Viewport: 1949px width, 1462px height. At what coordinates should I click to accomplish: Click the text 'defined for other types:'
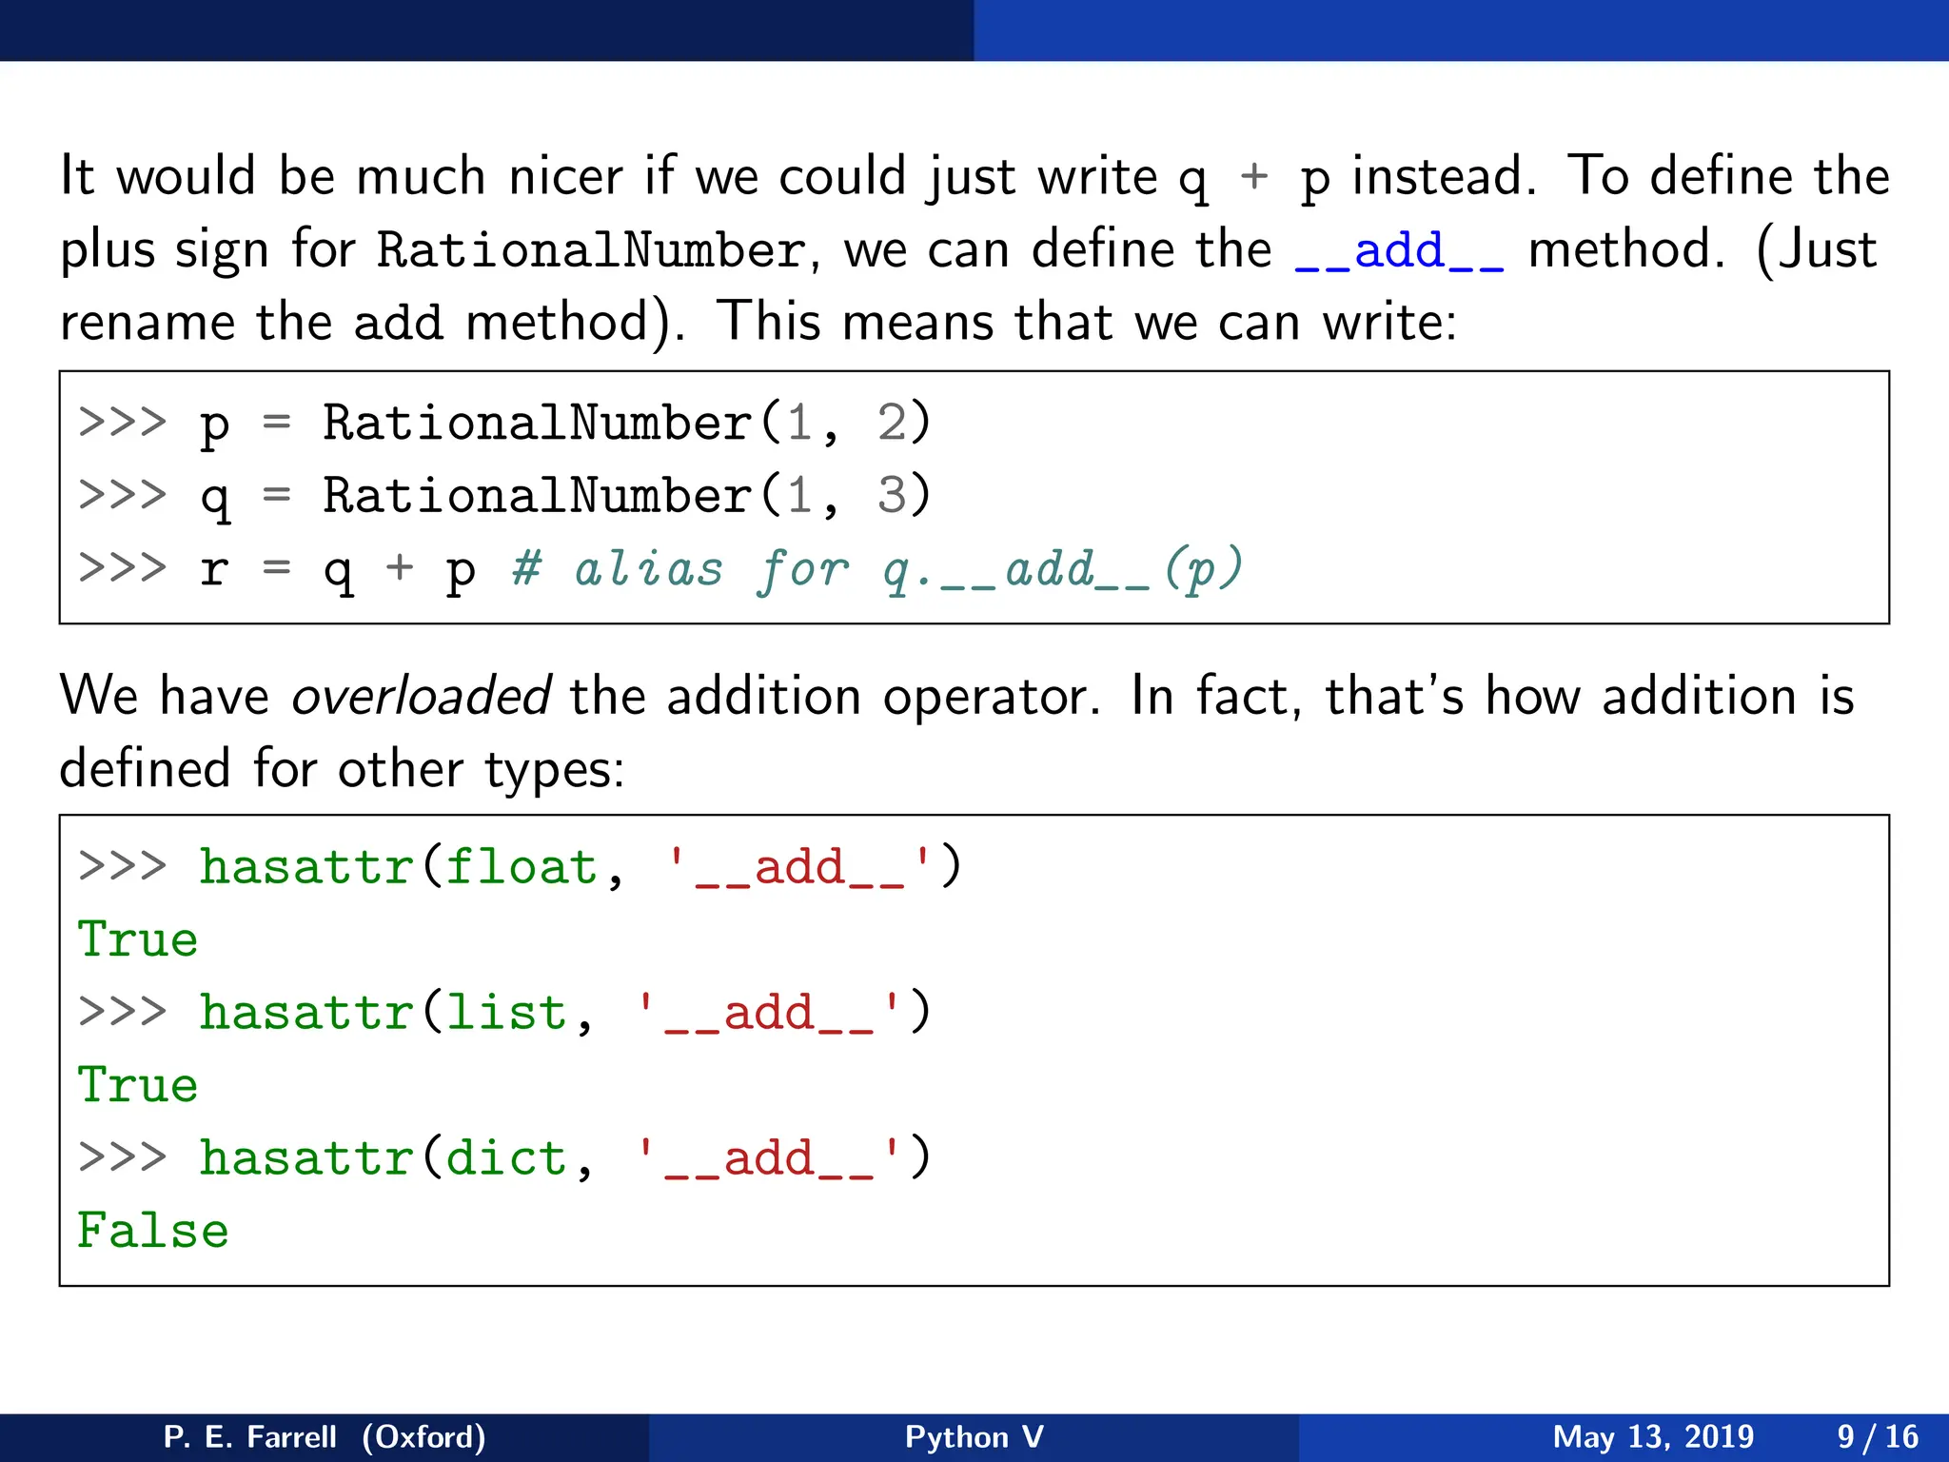coord(342,768)
